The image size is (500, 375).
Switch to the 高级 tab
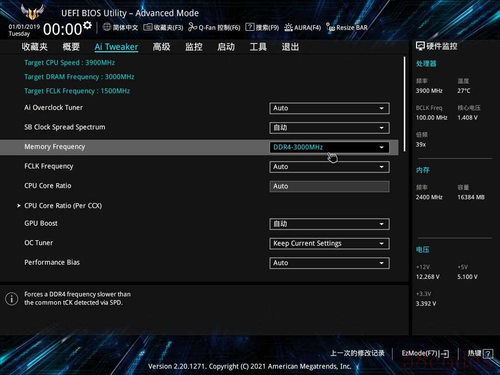pyautogui.click(x=161, y=47)
